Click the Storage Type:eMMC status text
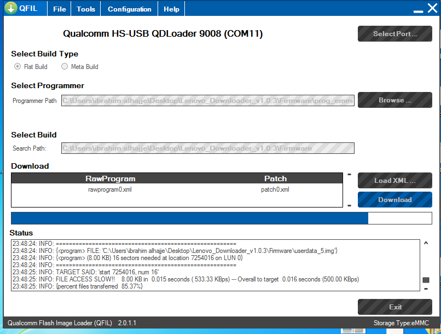The image size is (441, 334). pos(401,323)
